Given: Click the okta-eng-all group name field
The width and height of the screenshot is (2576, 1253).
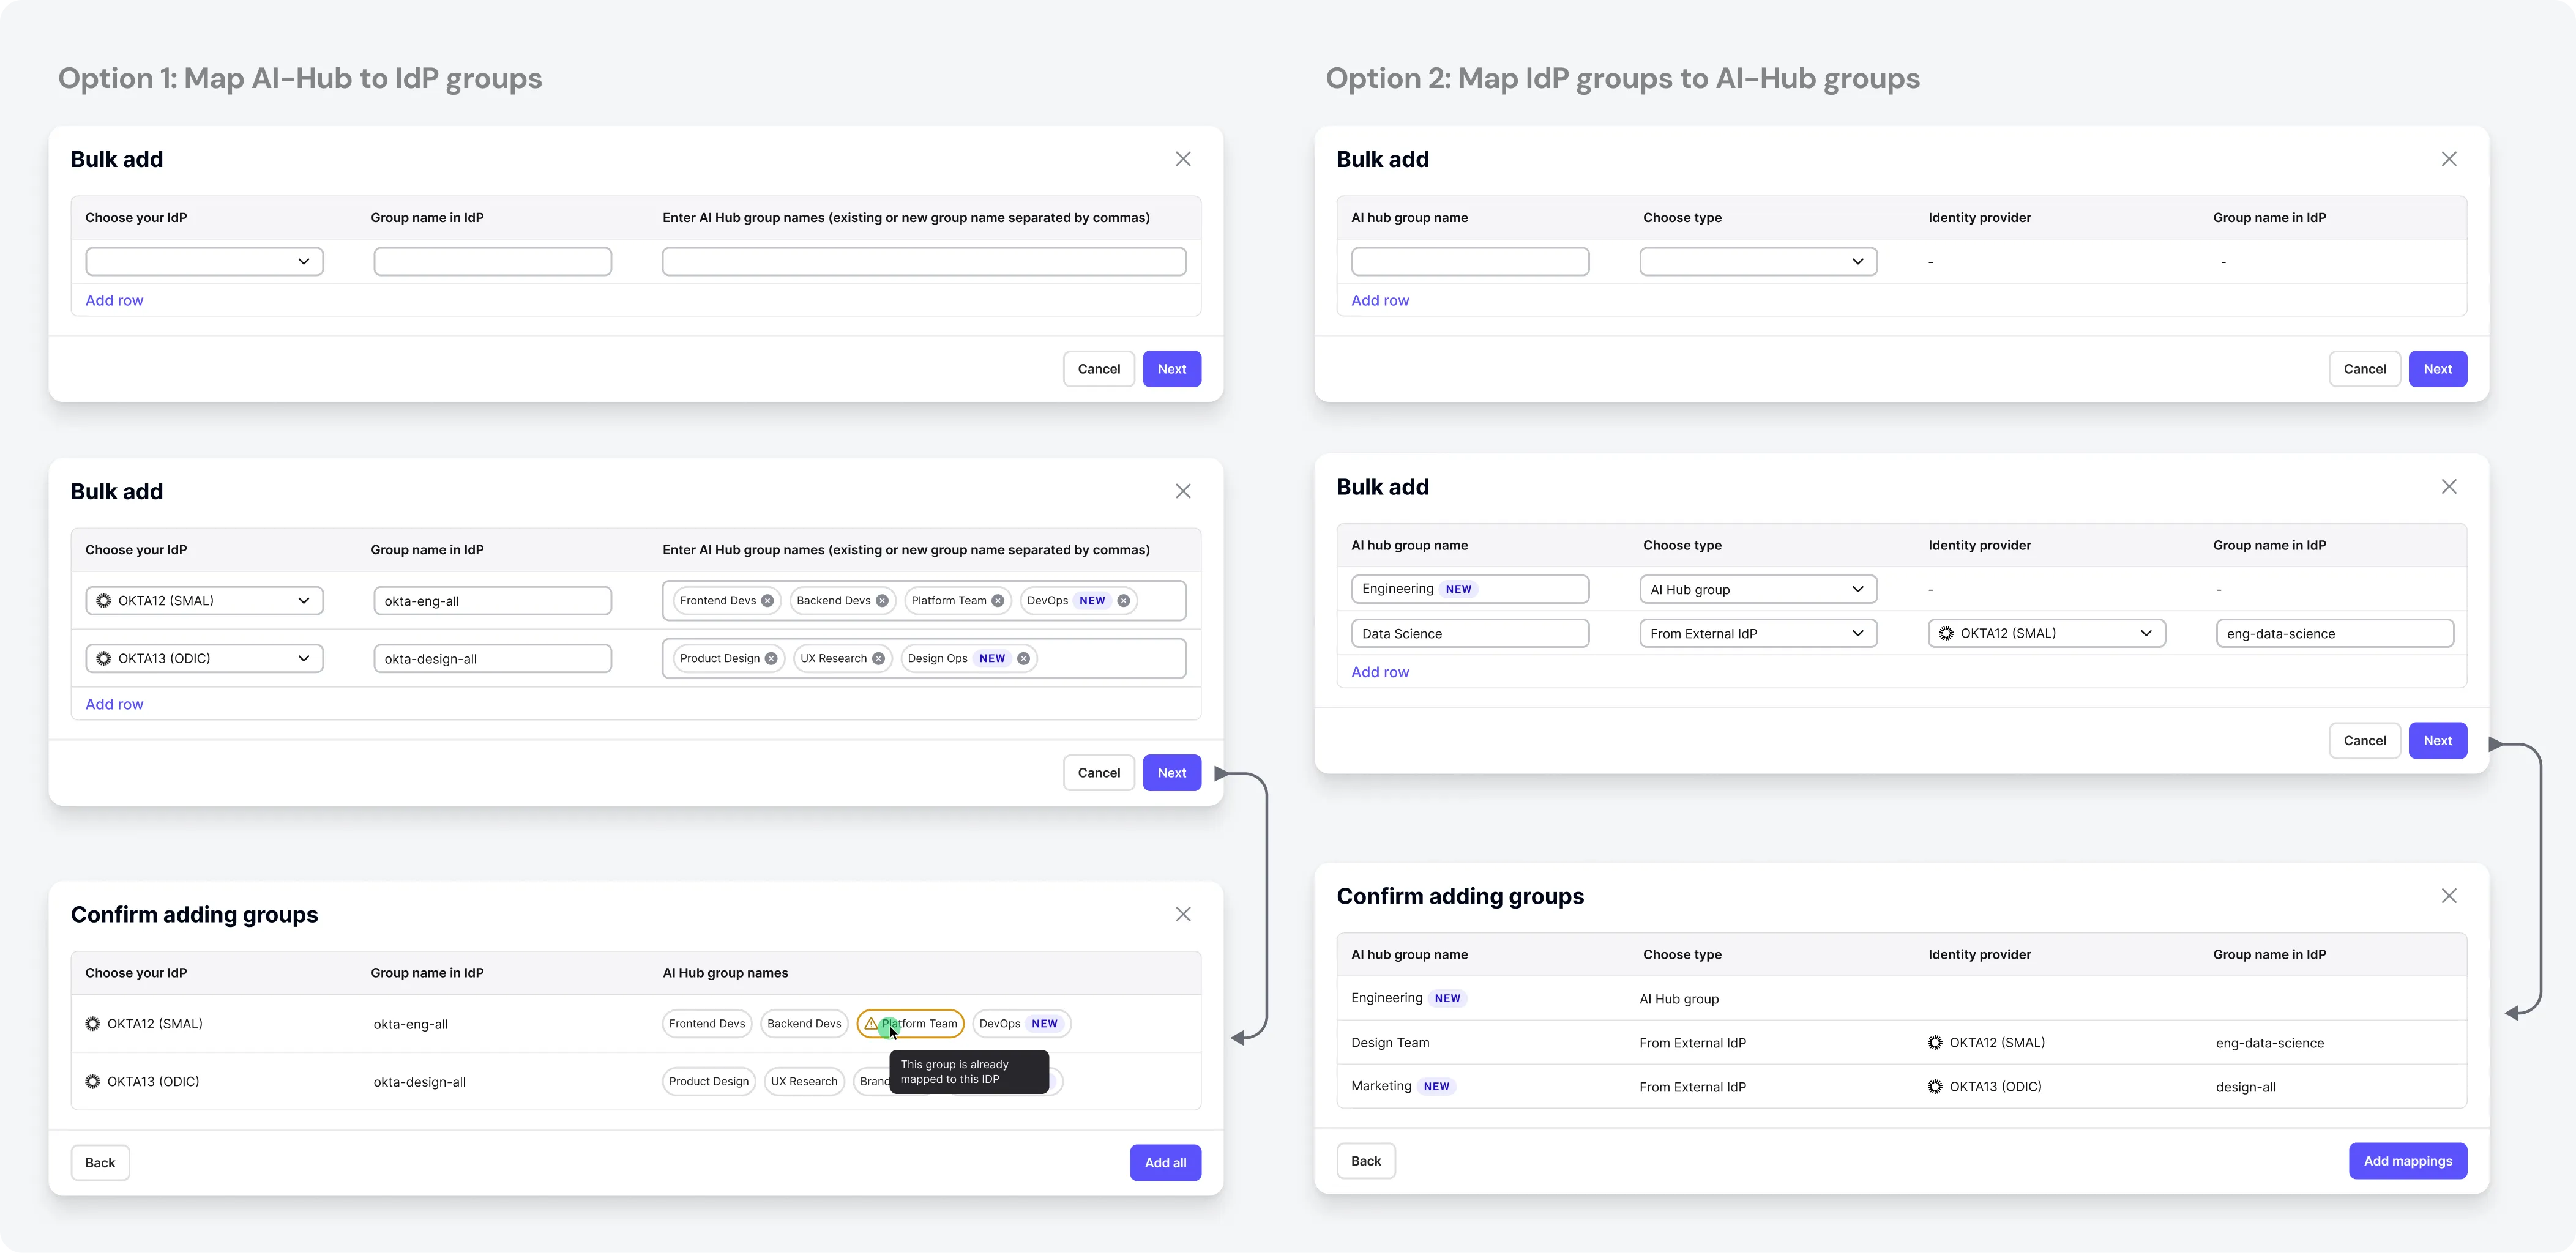Looking at the screenshot, I should point(492,601).
